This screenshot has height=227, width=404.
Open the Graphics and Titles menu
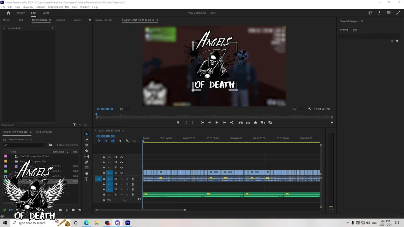point(58,7)
